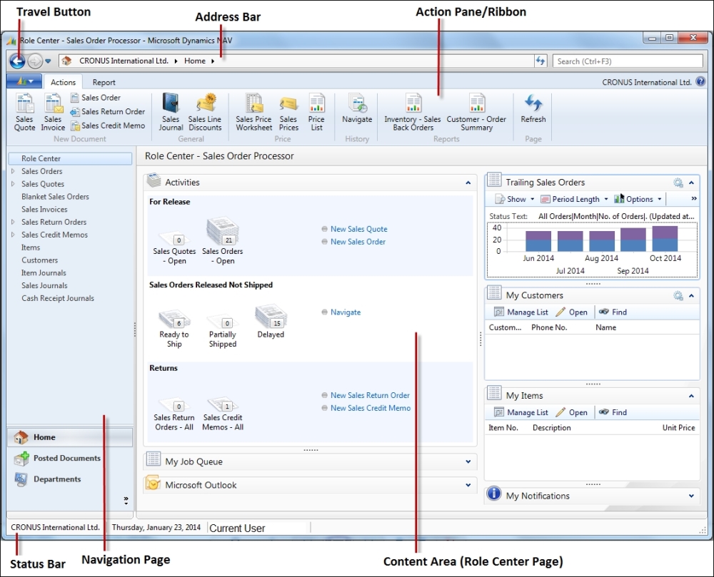Click the New Sales Quote link
The height and width of the screenshot is (577, 714).
pyautogui.click(x=359, y=229)
